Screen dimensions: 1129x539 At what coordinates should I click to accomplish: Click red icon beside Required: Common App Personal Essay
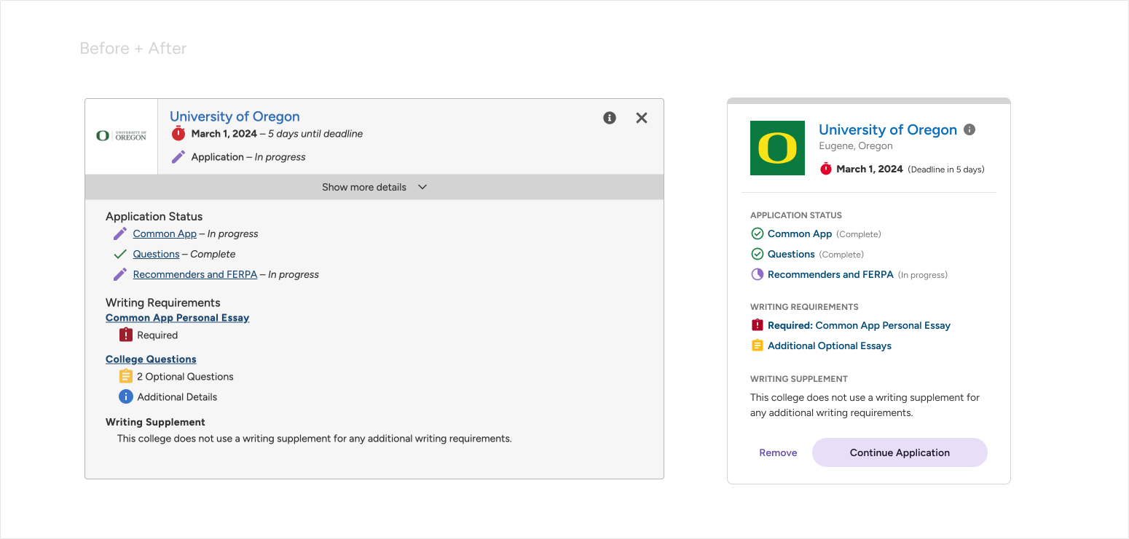(x=758, y=325)
